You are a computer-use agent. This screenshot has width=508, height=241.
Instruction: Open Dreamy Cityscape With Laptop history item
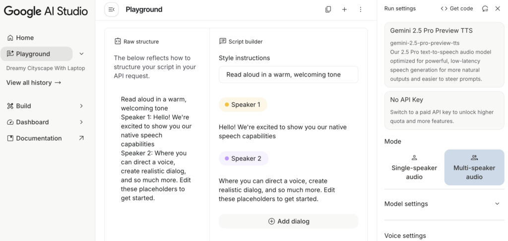tap(46, 68)
